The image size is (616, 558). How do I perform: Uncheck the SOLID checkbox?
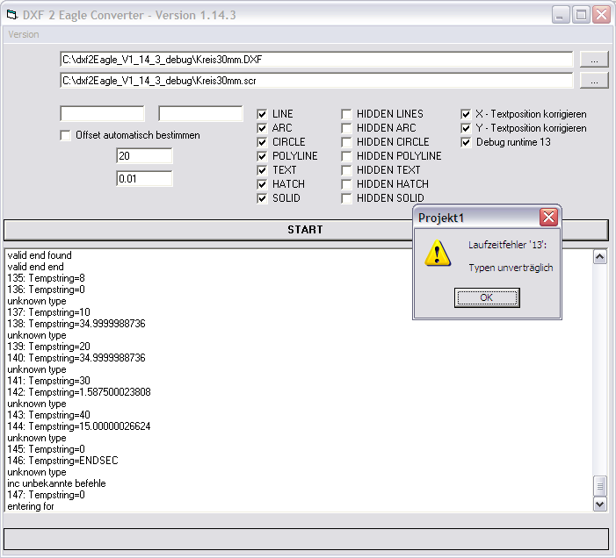[262, 198]
